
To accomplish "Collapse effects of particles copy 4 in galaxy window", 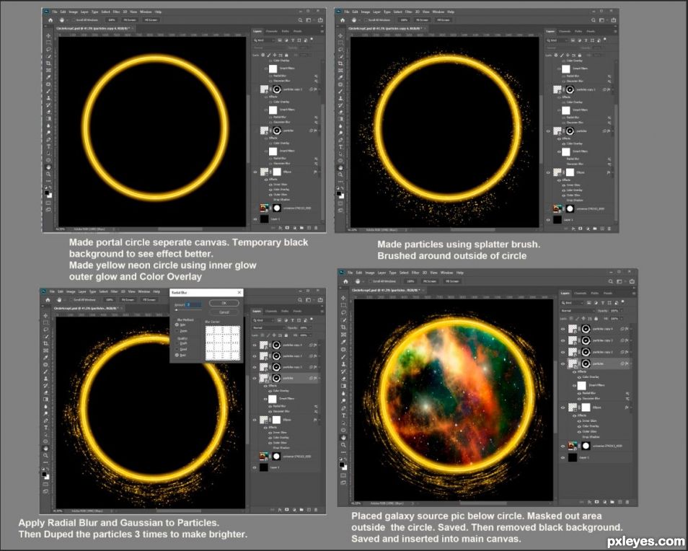I will 632,329.
